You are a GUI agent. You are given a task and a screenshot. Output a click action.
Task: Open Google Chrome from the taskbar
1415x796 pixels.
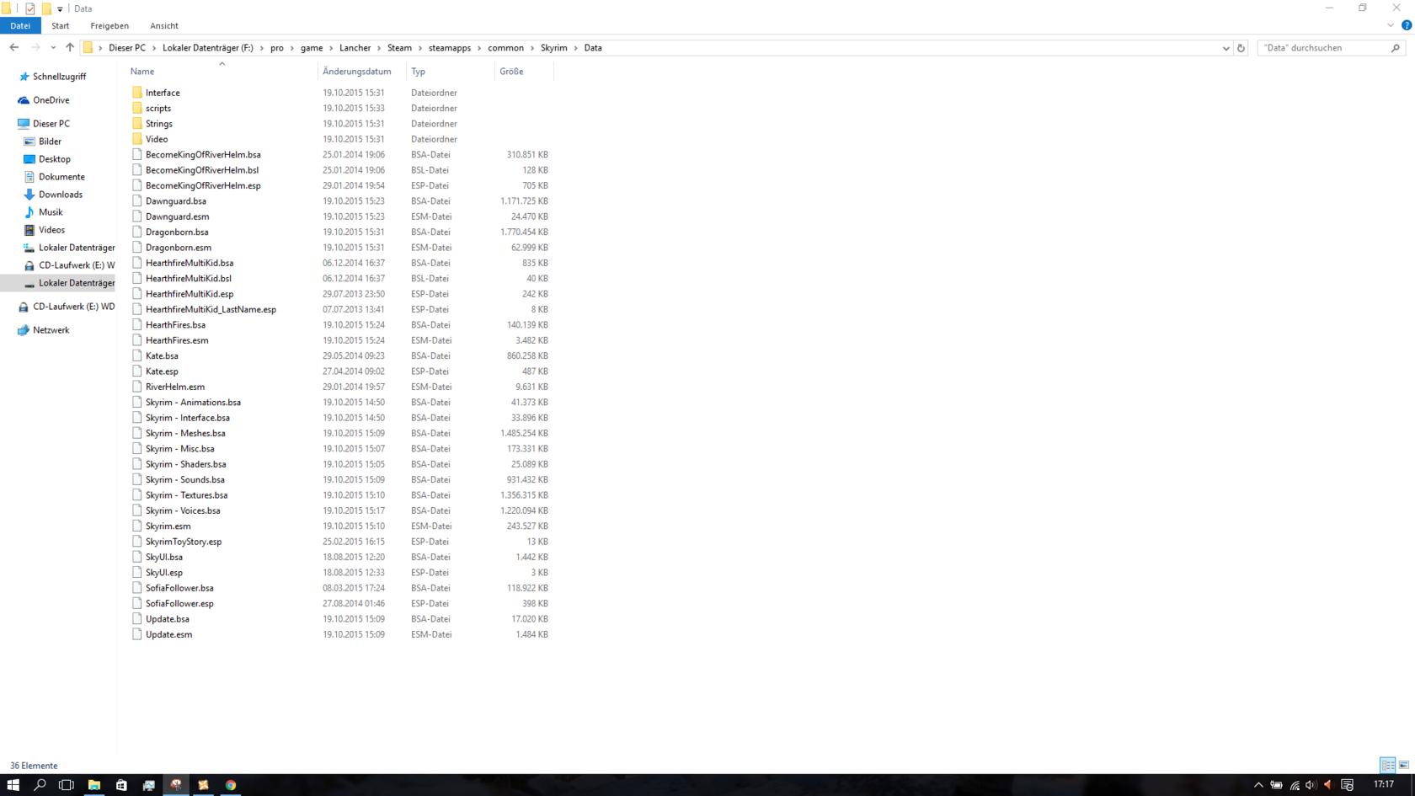230,784
